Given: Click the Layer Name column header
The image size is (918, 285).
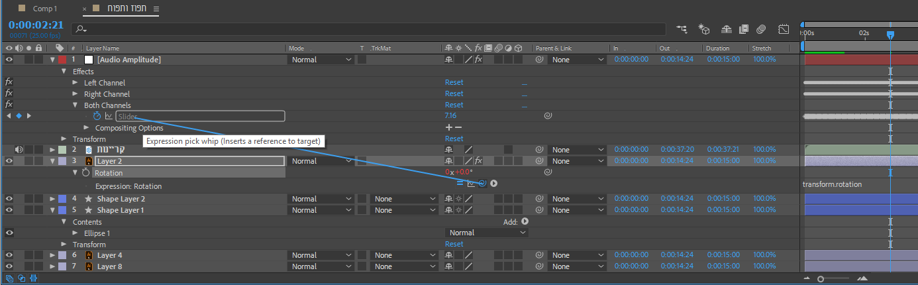Looking at the screenshot, I should [x=102, y=48].
